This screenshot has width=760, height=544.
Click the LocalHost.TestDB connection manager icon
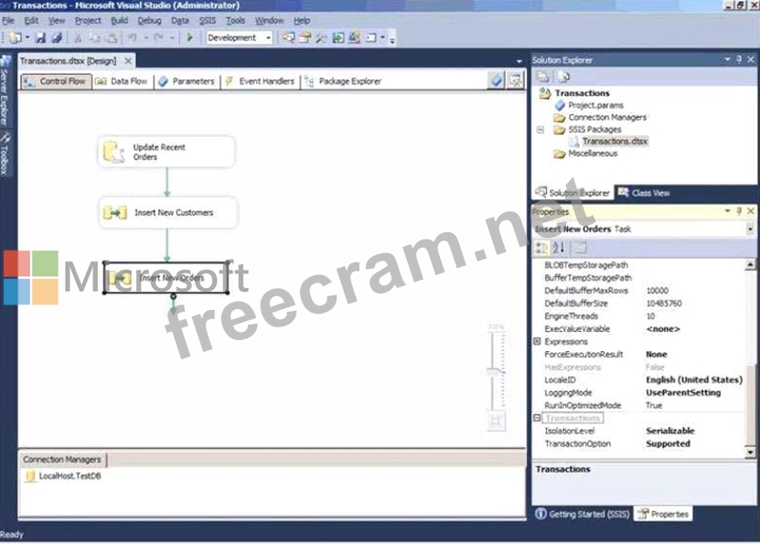point(30,476)
